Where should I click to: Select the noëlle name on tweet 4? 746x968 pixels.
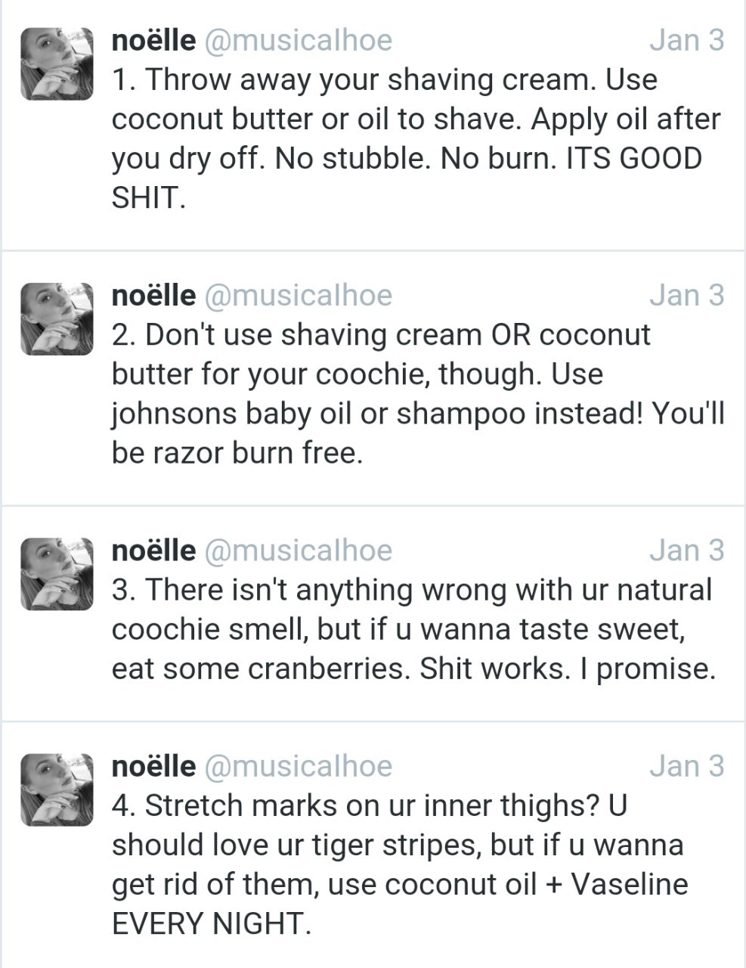click(x=153, y=765)
